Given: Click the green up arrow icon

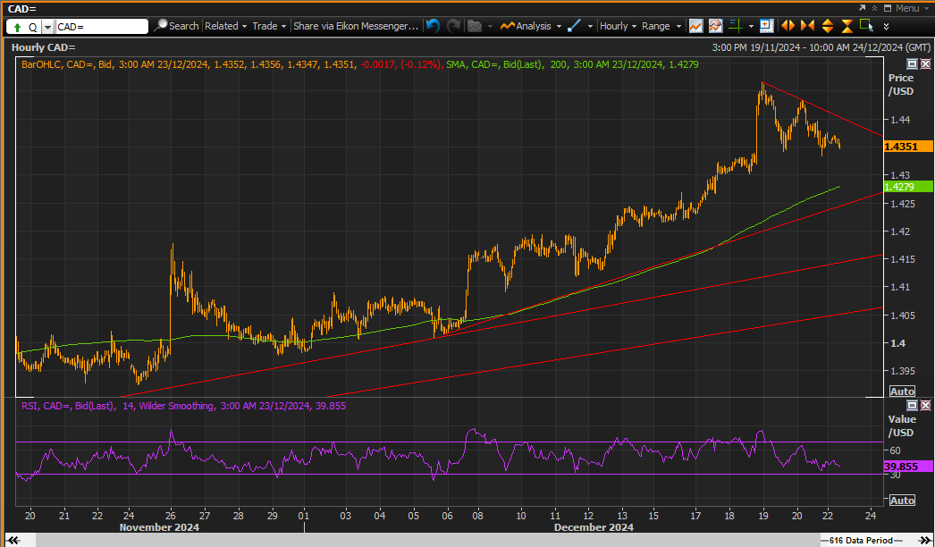Looking at the screenshot, I should [x=17, y=27].
